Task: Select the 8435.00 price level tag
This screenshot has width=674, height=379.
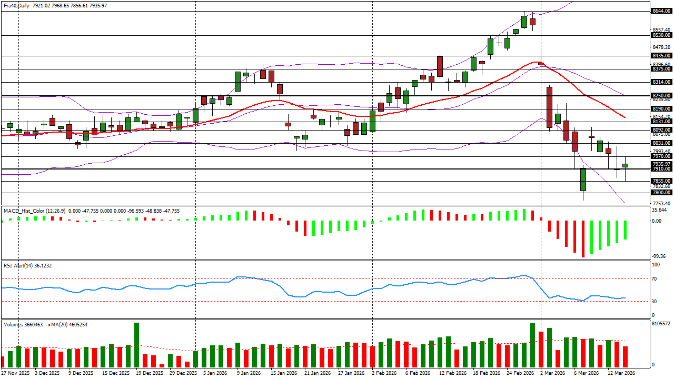Action: [x=661, y=56]
